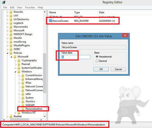Click the tree scroll down arrow
Image resolution: width=152 pixels, height=128 pixels.
(x=45, y=116)
